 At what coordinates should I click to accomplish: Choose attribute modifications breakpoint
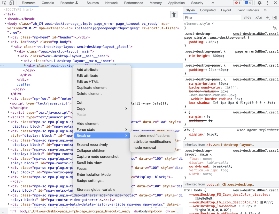pyautogui.click(x=152, y=141)
